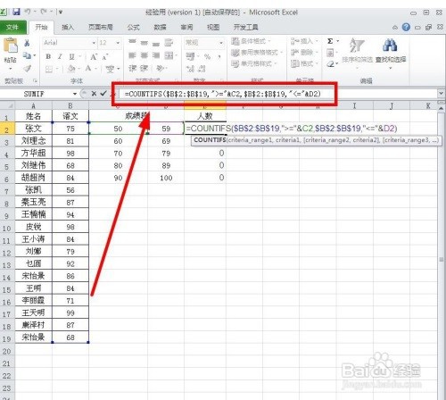Click the Format Painter brush icon

click(x=27, y=69)
